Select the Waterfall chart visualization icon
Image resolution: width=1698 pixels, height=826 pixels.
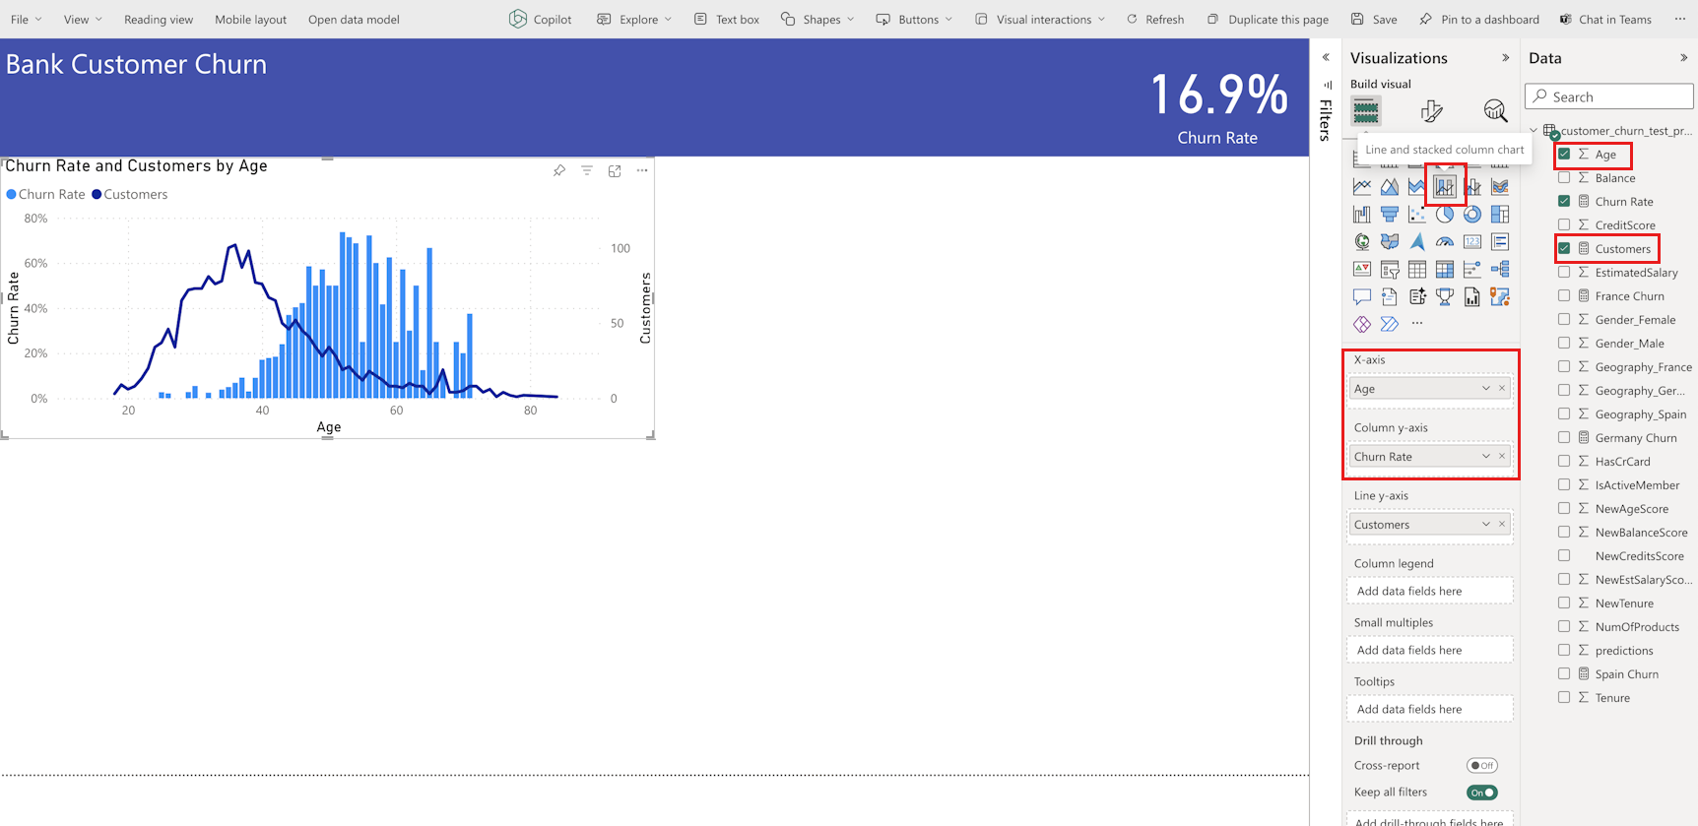click(x=1362, y=214)
